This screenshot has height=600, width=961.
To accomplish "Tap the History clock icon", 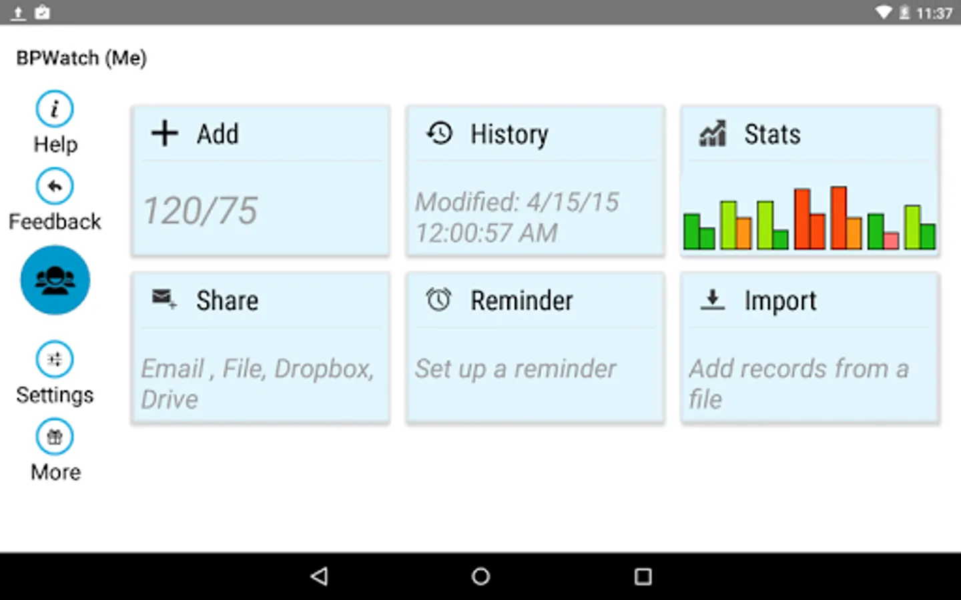I will point(439,133).
